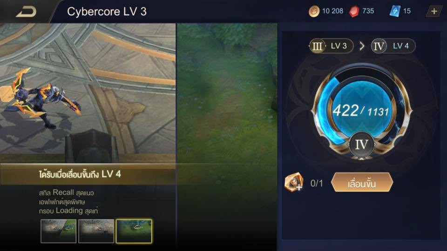Tap the blue voucher ticket icon
447x251 pixels.
coord(395,11)
